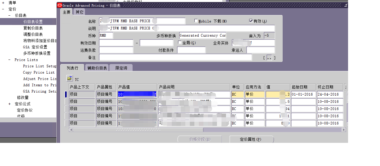Open the 辅助价目表 tab
380x166 pixels.
(97, 68)
